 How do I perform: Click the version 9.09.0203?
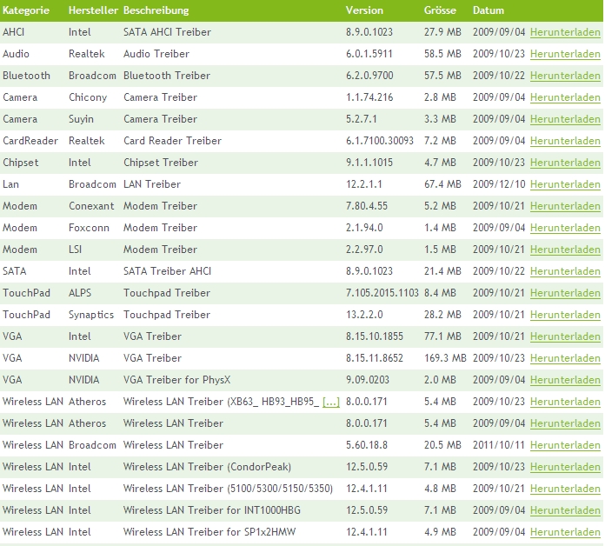(368, 380)
